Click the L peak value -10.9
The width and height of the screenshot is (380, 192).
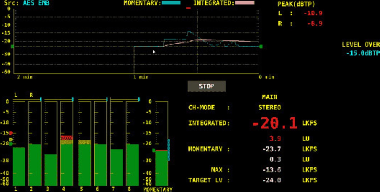click(x=313, y=13)
